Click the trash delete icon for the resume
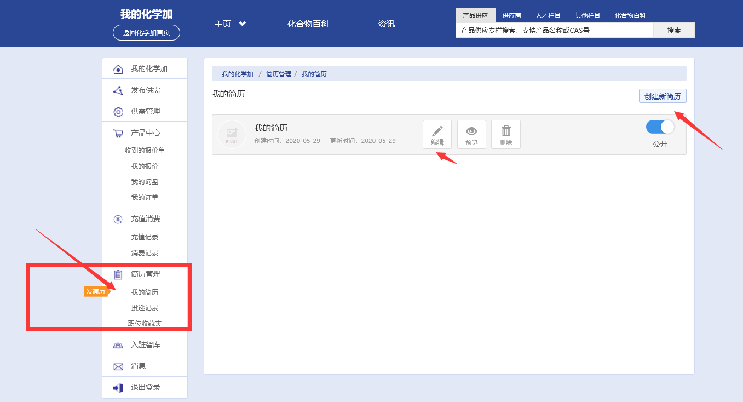This screenshot has height=402, width=743. tap(506, 131)
